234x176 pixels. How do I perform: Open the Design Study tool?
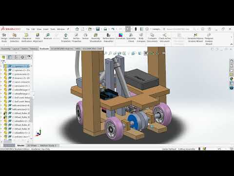[x=4, y=38]
